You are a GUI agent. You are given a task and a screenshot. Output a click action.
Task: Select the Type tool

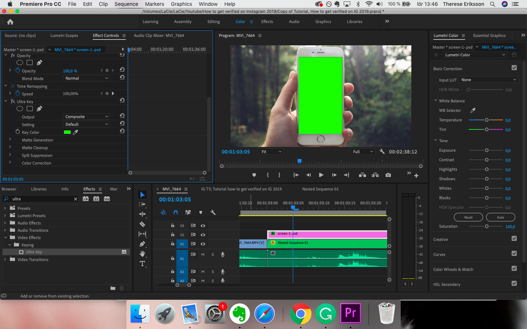click(x=142, y=264)
